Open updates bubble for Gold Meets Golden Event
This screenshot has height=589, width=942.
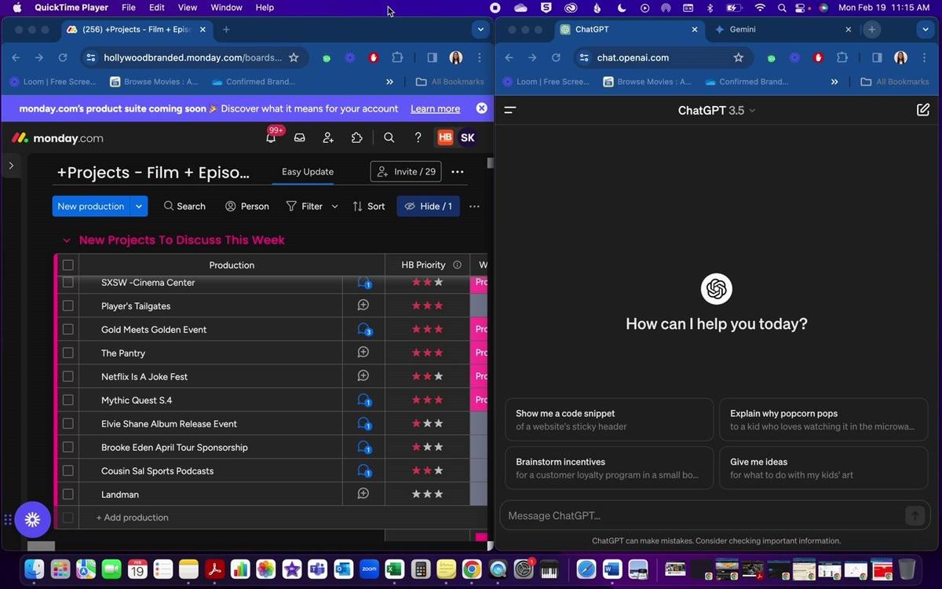point(363,329)
